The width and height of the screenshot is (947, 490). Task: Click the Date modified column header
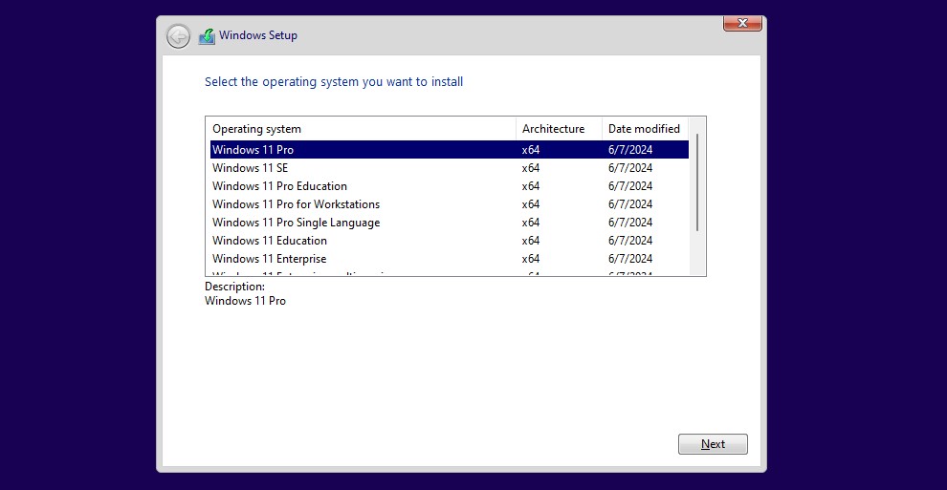[x=645, y=129]
